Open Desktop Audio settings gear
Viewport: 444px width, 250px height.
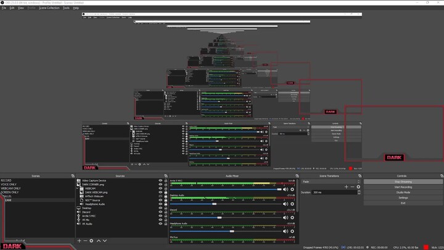[x=292, y=204]
